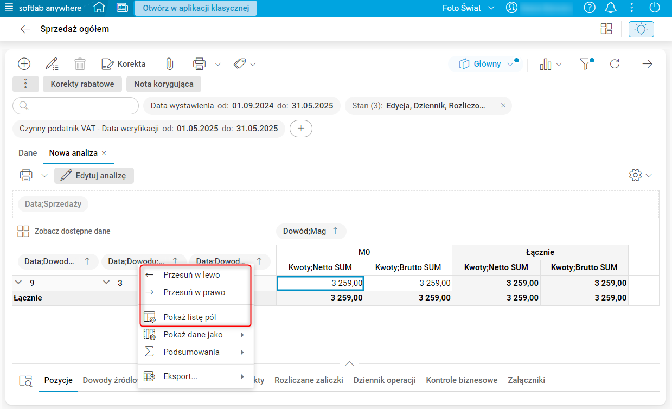Open Eksport... submenu
This screenshot has width=672, height=409.
tap(195, 376)
